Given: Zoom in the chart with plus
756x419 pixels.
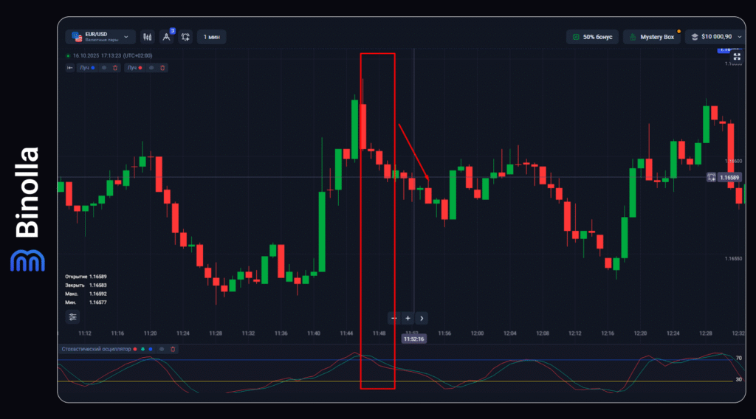Looking at the screenshot, I should point(408,319).
